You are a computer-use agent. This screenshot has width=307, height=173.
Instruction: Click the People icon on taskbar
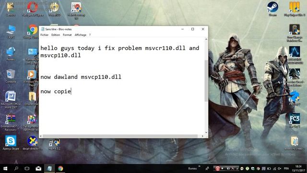point(207,169)
